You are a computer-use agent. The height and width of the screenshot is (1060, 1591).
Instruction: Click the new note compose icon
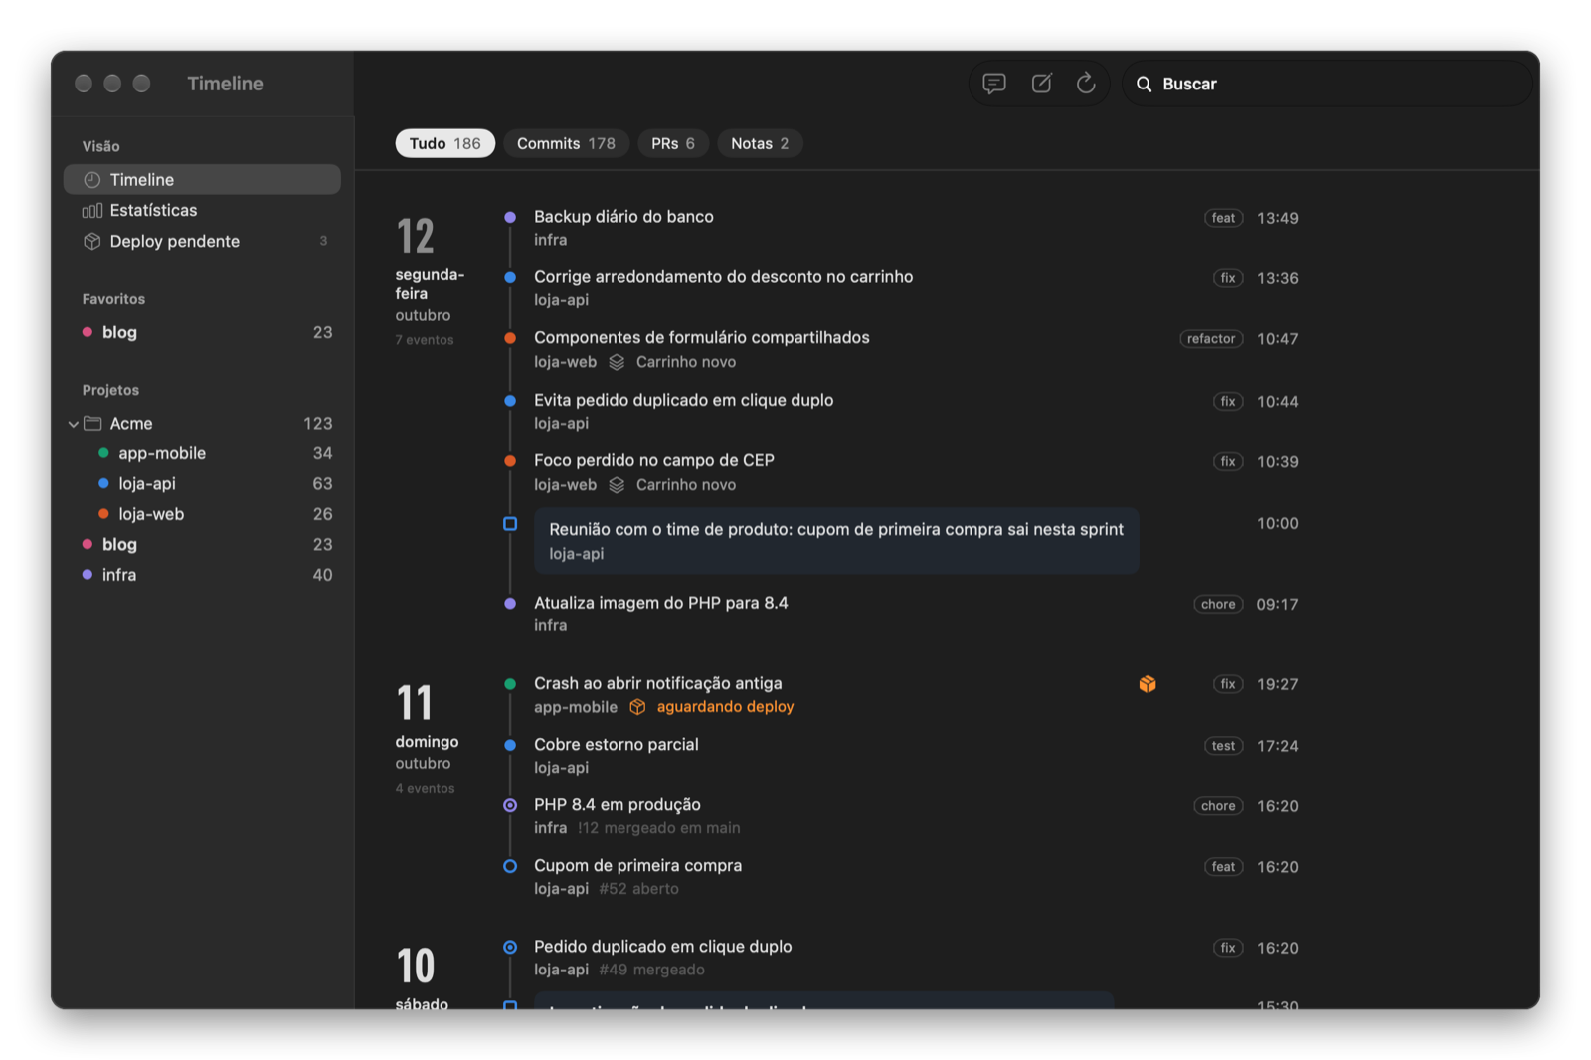point(1041,84)
